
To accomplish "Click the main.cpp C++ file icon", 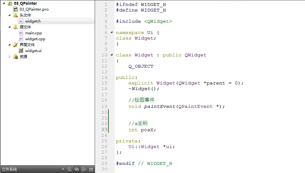I will (21, 33).
